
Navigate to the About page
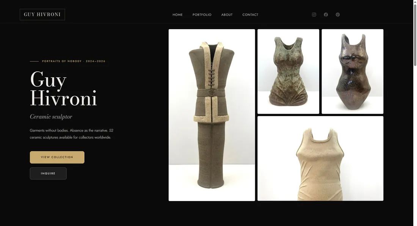pyautogui.click(x=227, y=15)
